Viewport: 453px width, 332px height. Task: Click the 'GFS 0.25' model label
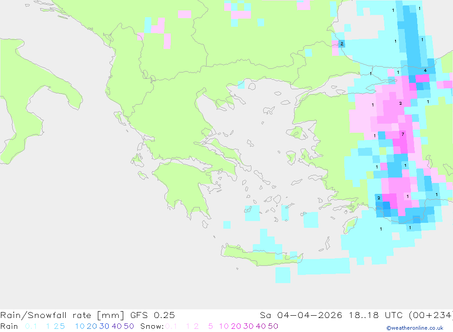pos(153,315)
